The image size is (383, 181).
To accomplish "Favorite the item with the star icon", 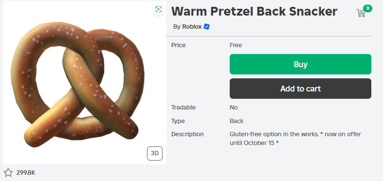I will [x=8, y=173].
